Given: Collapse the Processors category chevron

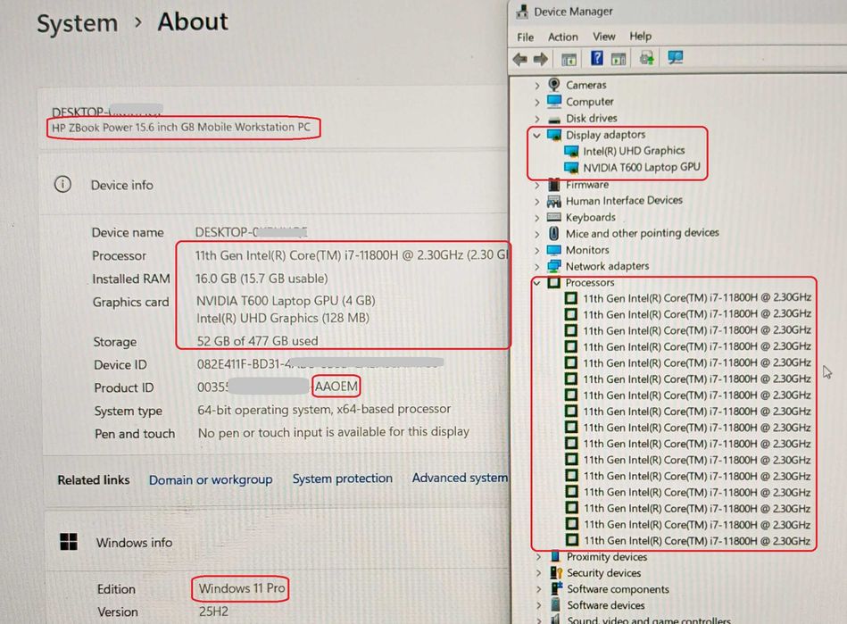Looking at the screenshot, I should (x=536, y=283).
